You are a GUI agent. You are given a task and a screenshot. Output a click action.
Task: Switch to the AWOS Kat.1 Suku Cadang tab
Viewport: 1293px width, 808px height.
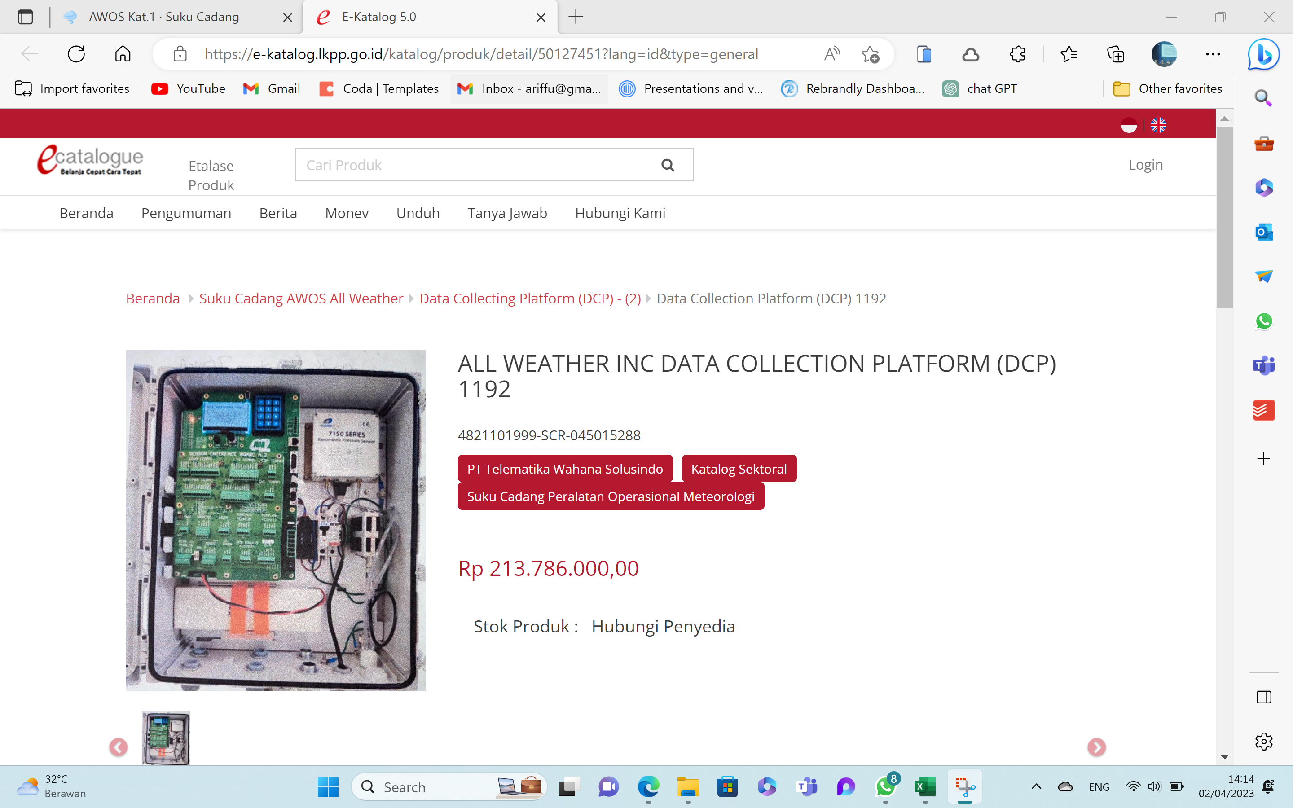[164, 17]
